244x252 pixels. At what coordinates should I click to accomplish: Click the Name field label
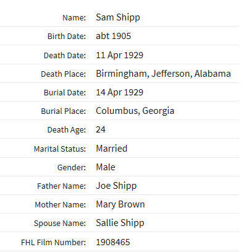pos(74,18)
